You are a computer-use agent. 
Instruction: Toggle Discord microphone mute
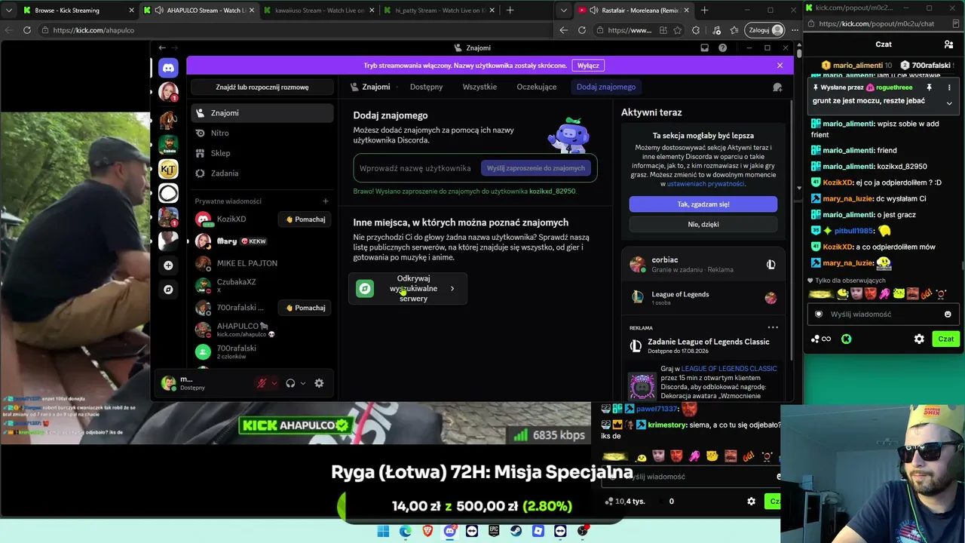tap(262, 383)
